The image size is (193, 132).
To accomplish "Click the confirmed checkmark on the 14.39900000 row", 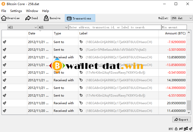I will 5,80.
